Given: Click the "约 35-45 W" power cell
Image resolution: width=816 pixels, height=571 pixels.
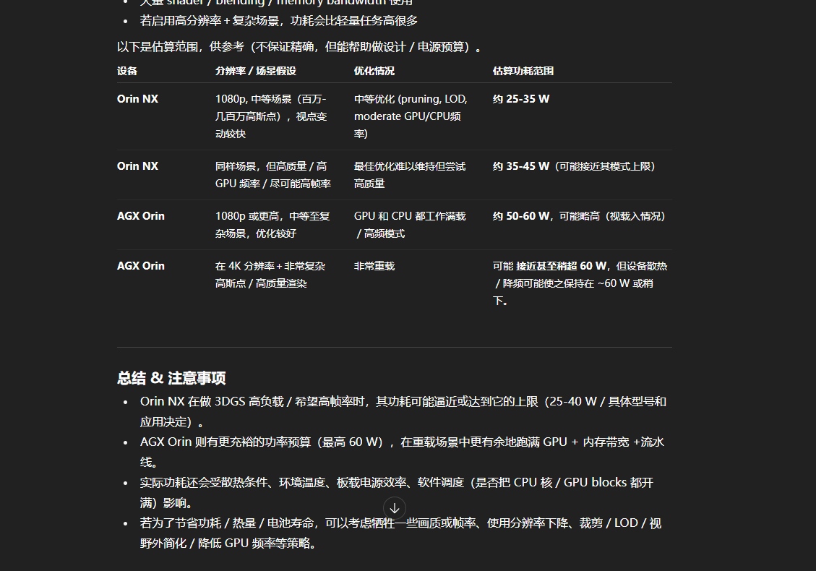Looking at the screenshot, I should point(573,166).
